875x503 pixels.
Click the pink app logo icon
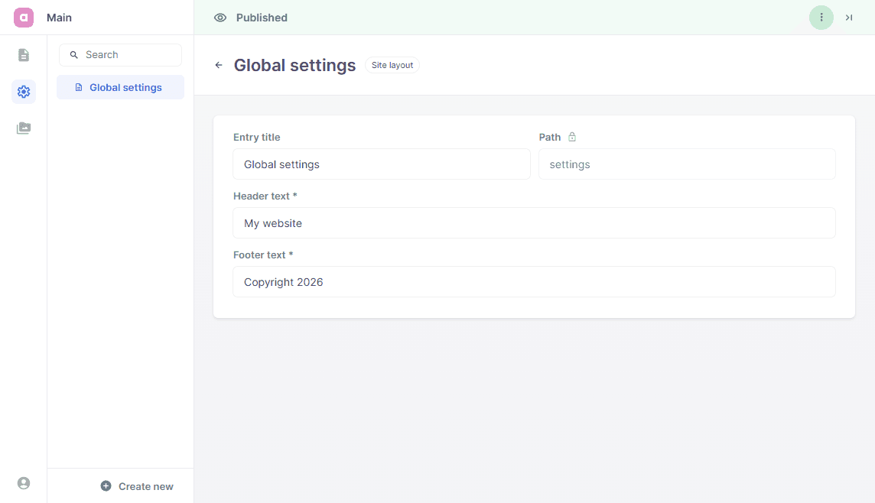(24, 18)
